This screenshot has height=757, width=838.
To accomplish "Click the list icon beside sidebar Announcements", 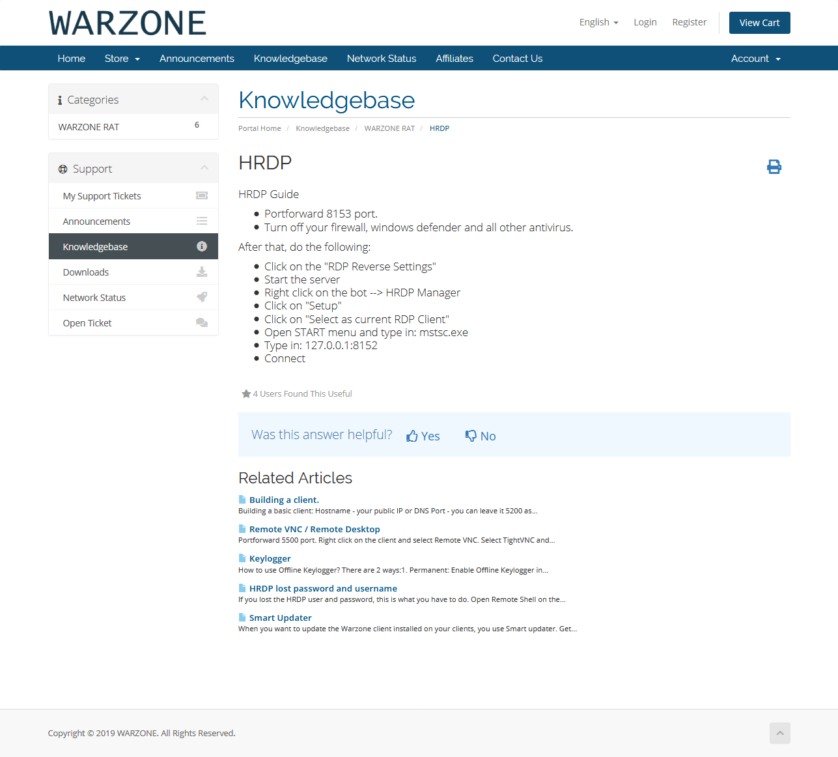I will tap(202, 221).
